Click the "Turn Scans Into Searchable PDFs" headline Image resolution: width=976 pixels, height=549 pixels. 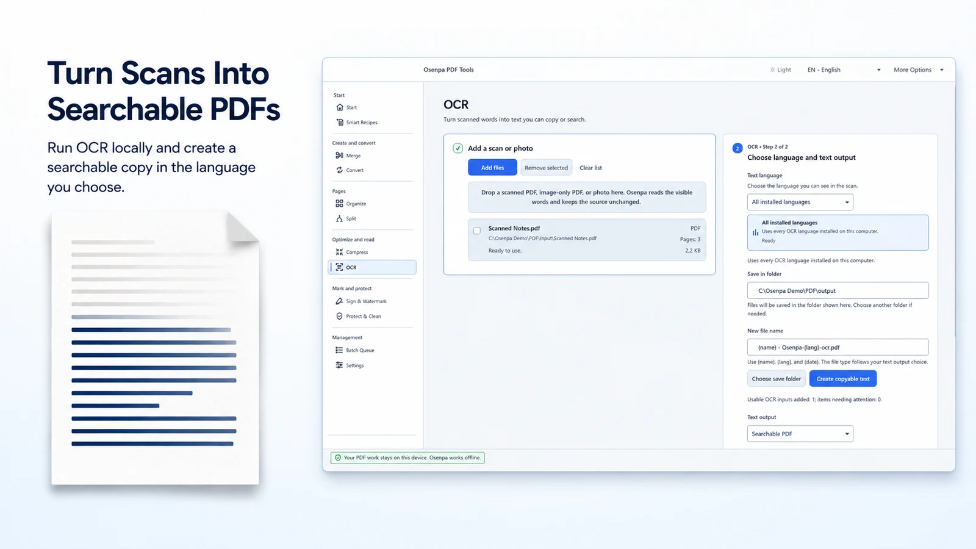pyautogui.click(x=163, y=91)
